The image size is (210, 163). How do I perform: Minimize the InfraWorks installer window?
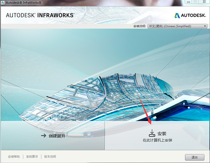188,2
